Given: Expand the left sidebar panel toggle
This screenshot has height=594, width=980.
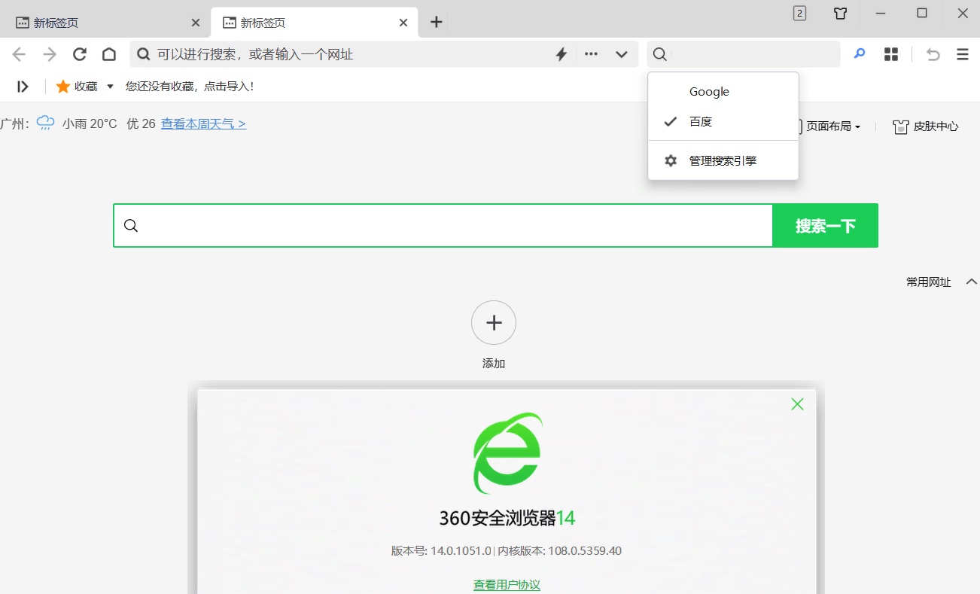Looking at the screenshot, I should click(x=22, y=86).
